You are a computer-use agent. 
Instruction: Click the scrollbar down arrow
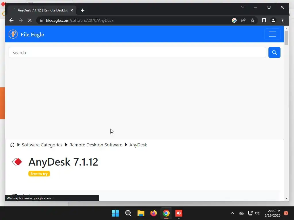pos(286,199)
